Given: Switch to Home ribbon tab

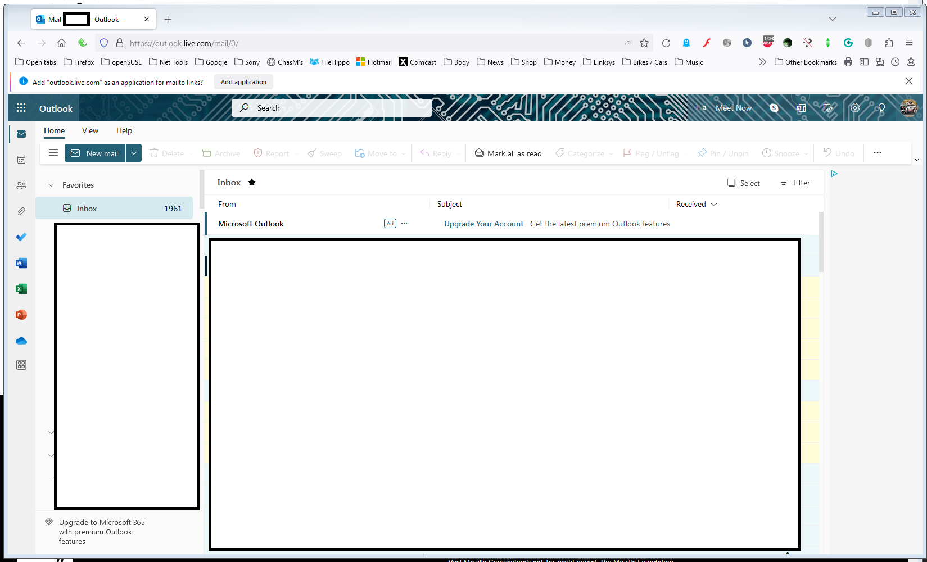Looking at the screenshot, I should click(x=55, y=130).
